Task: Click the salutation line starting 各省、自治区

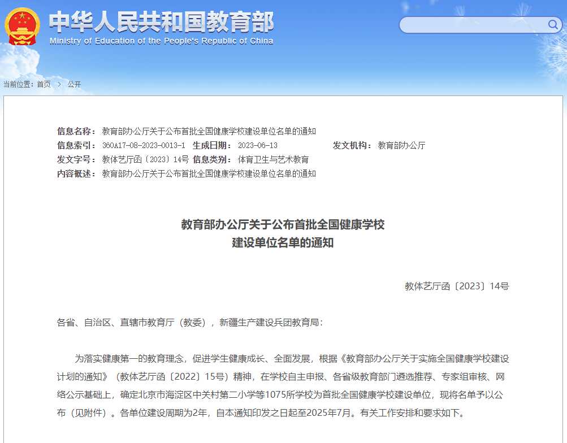Action: [191, 323]
